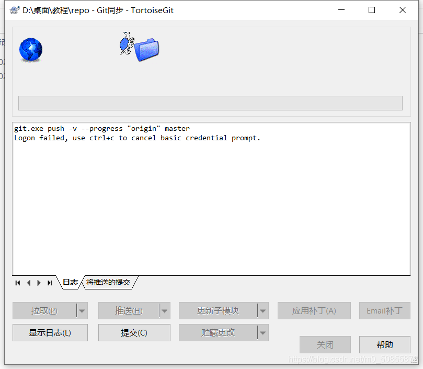Show previous tab with the left arrow
Screen dimensions: 423x369
[29, 283]
